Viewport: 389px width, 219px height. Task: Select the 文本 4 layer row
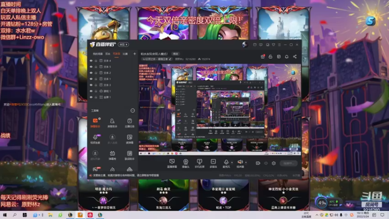click(112, 60)
